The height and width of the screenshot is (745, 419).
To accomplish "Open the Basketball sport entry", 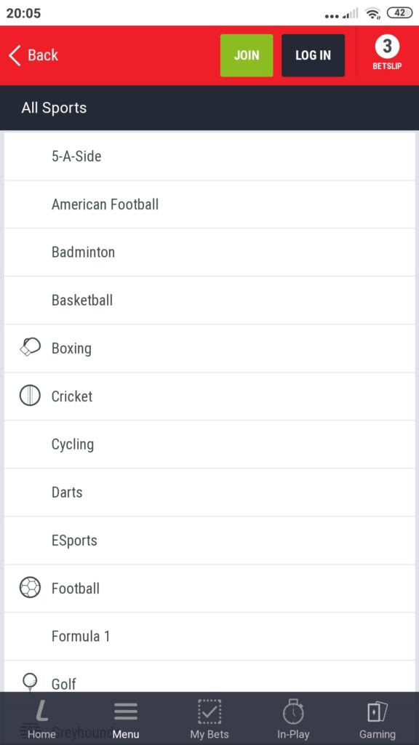I will (209, 300).
